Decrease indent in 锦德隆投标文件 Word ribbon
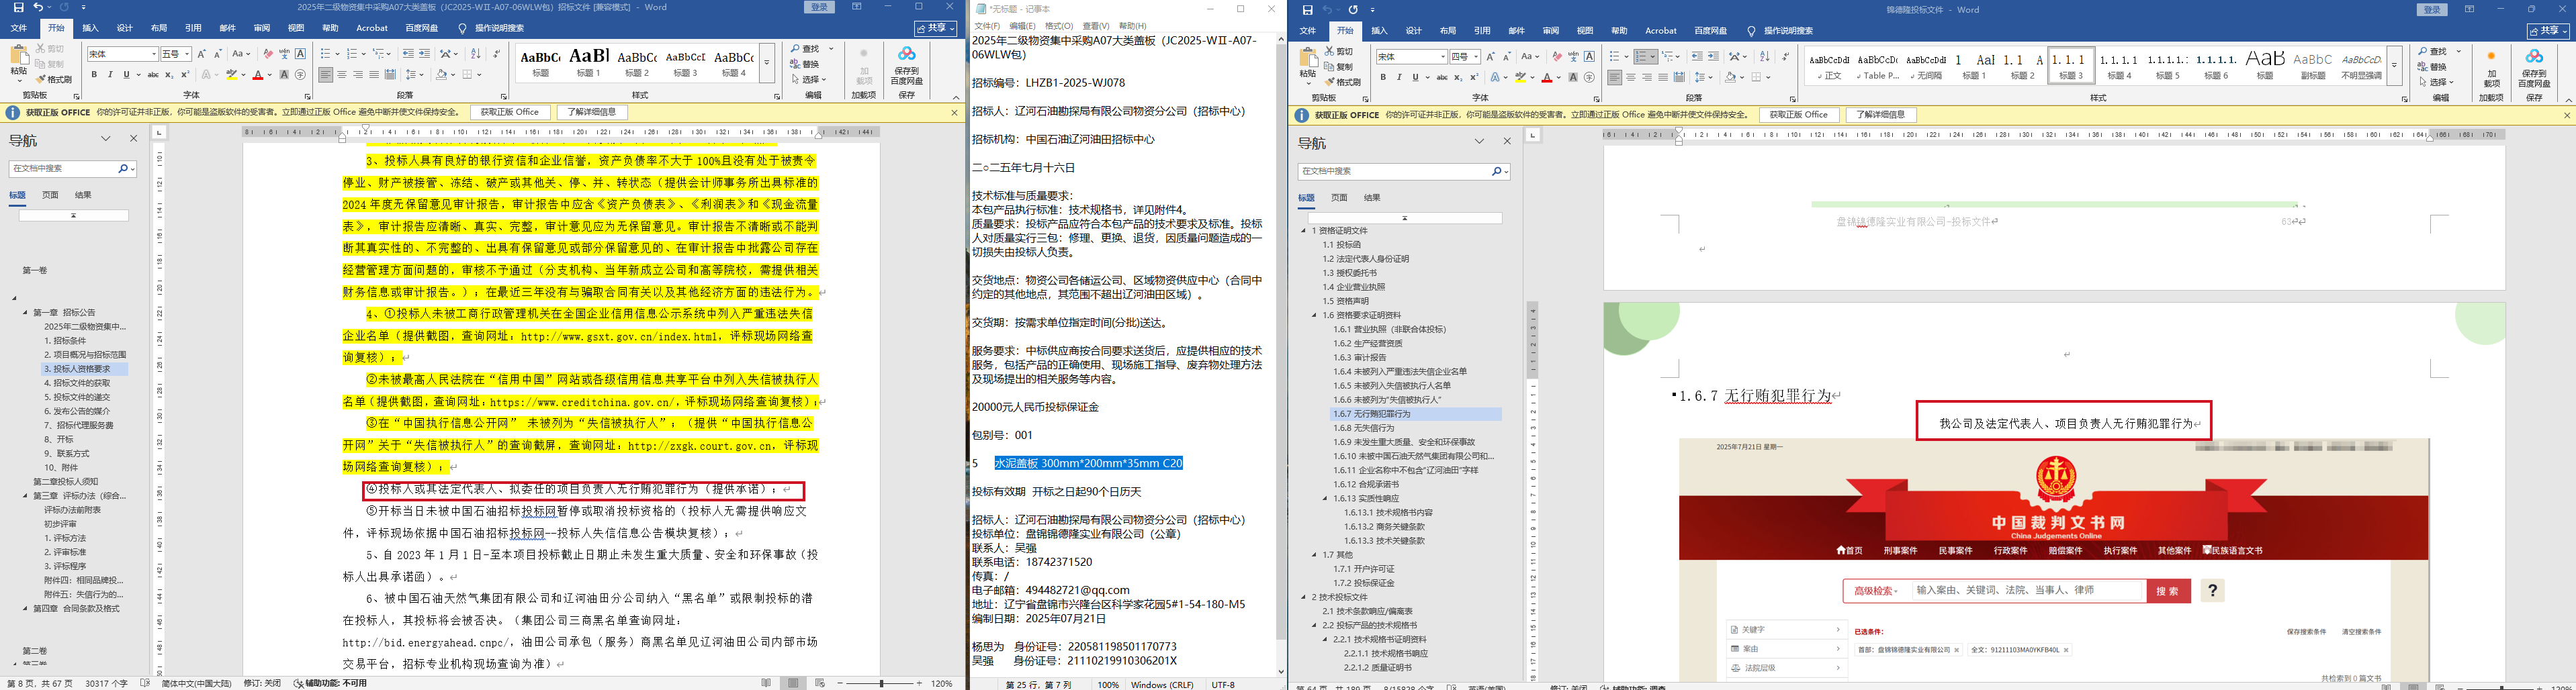The image size is (2576, 690). tap(1697, 57)
